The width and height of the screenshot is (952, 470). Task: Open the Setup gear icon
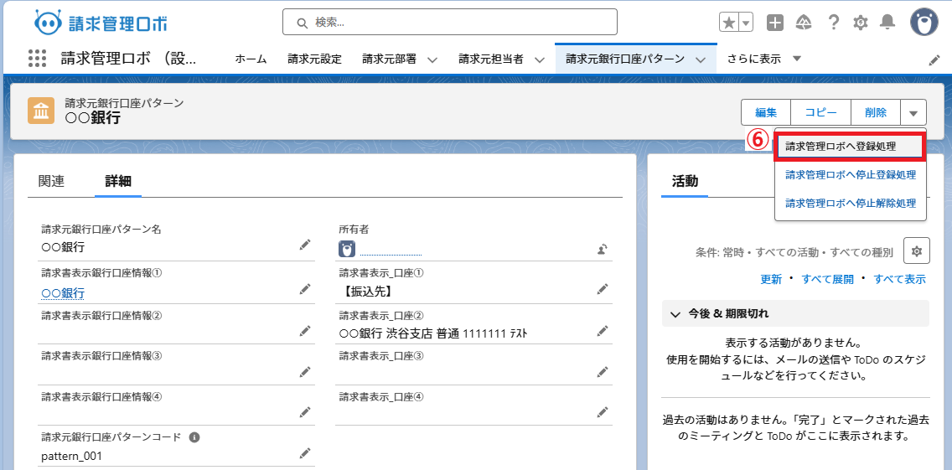tap(860, 23)
